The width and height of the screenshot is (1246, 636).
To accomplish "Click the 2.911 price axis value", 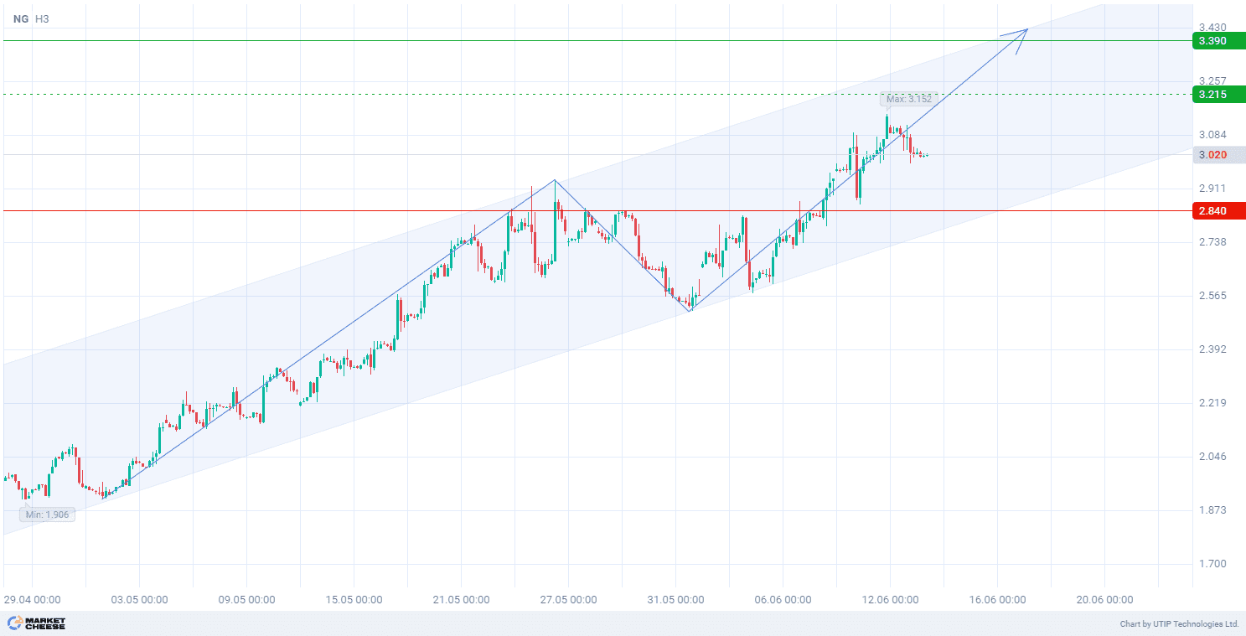I will coord(1212,189).
